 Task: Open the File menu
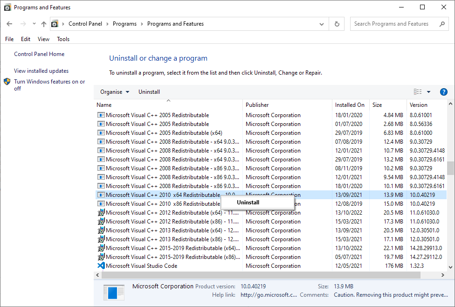(9, 39)
